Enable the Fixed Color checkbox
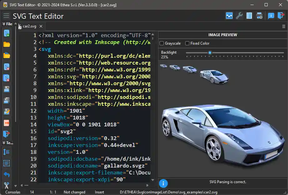The height and width of the screenshot is (195, 288). point(187,43)
